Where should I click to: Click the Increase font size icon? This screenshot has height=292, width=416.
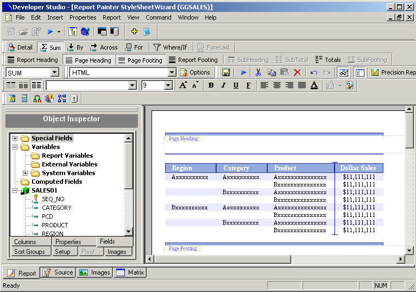183,85
